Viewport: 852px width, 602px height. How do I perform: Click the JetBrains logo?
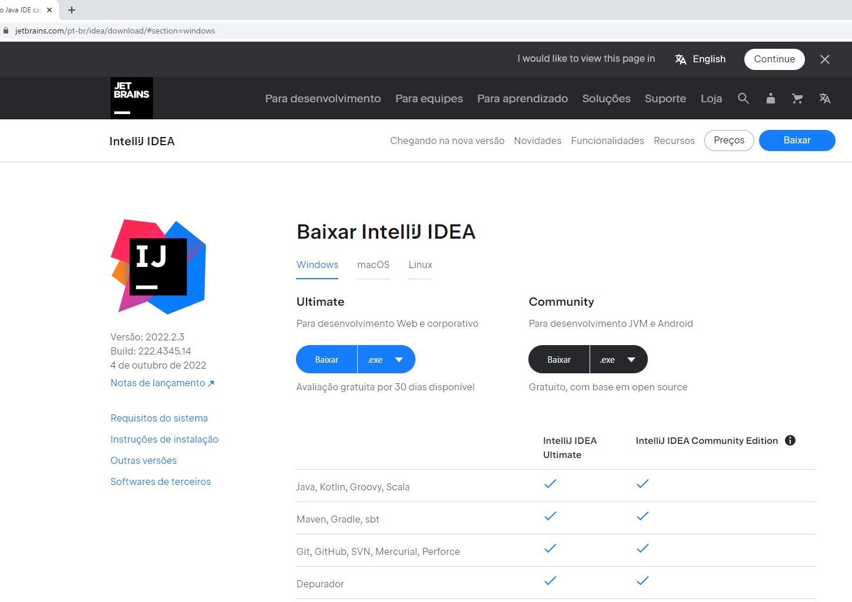(x=132, y=98)
